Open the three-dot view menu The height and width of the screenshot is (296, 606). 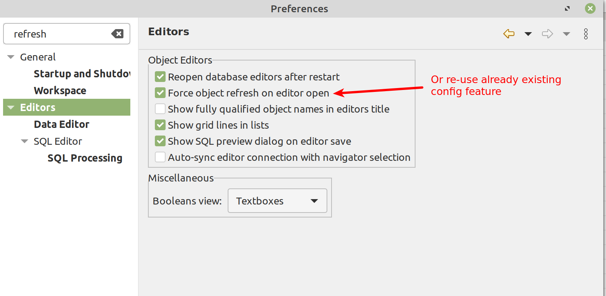[586, 34]
